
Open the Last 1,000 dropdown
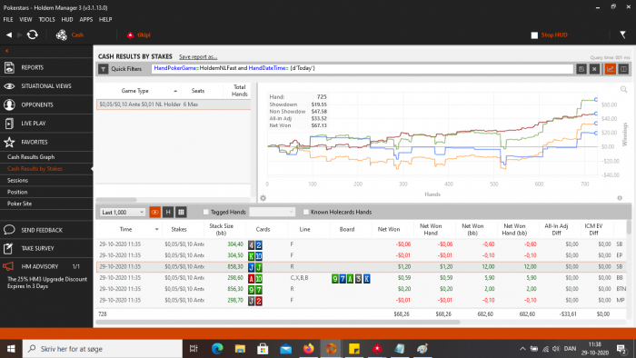123,212
